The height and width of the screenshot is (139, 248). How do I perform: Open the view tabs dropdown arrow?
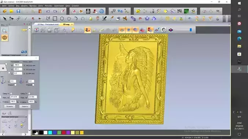[x=229, y=24]
